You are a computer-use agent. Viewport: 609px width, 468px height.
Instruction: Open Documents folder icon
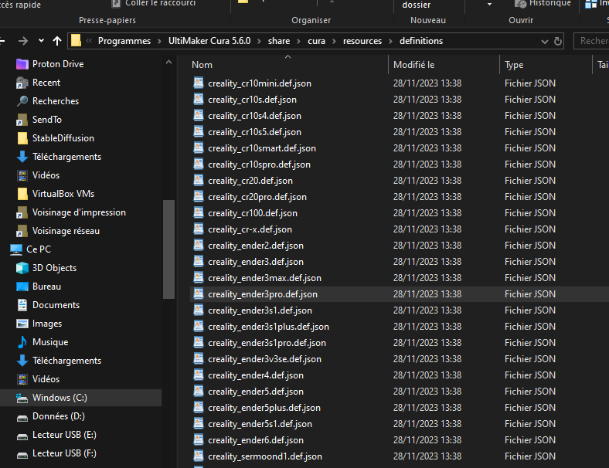22,305
